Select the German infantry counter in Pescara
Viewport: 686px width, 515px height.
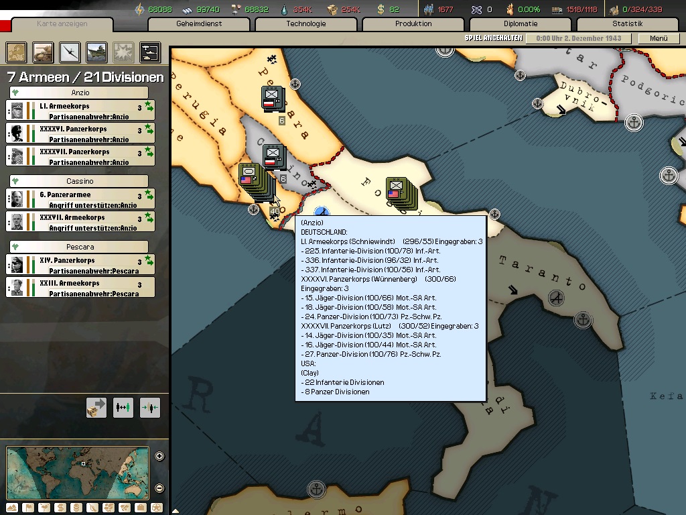(x=273, y=98)
